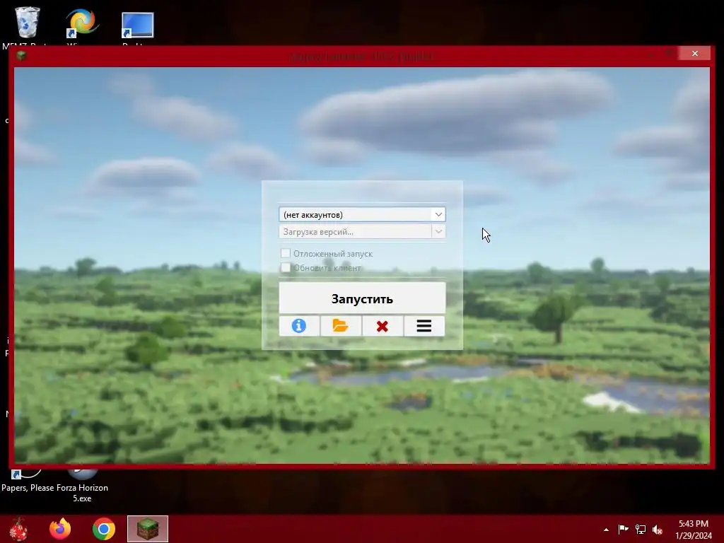This screenshot has width=724, height=543.
Task: Show hidden tray icons arrow
Action: pyautogui.click(x=606, y=530)
